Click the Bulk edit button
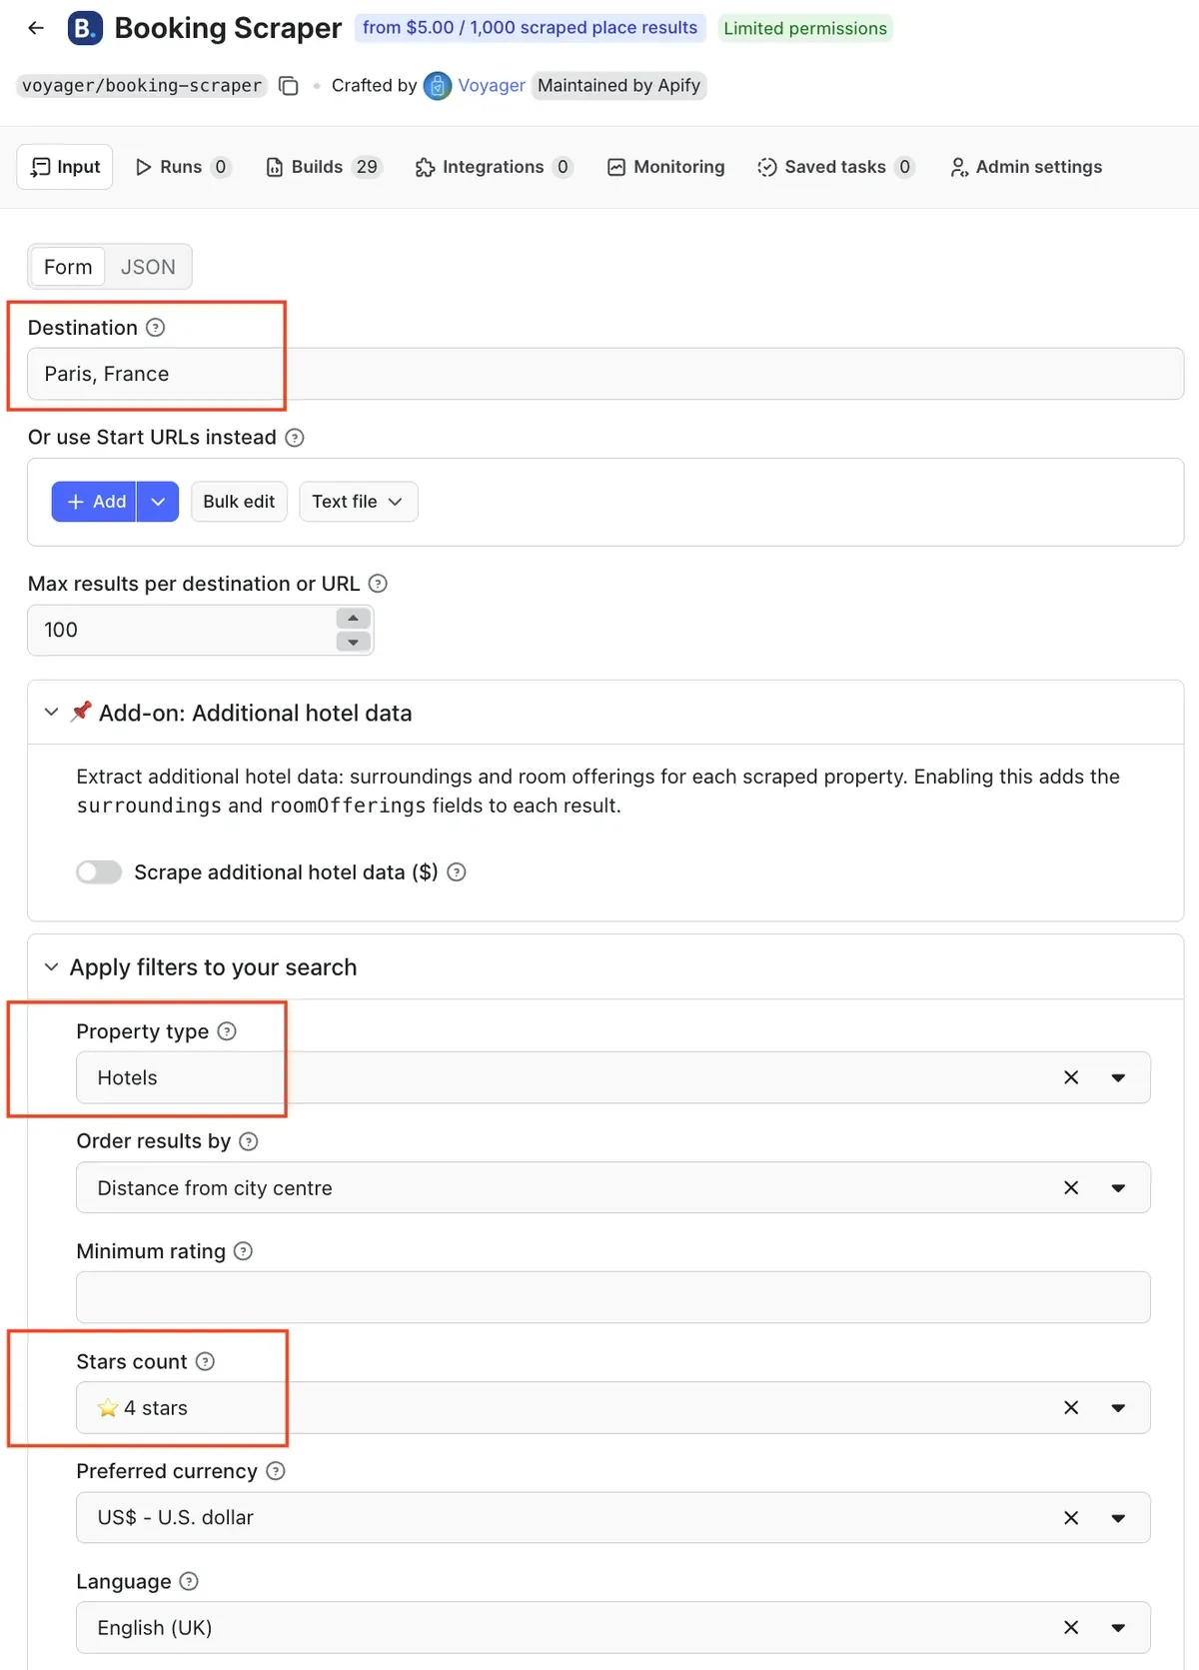This screenshot has width=1199, height=1670. click(239, 502)
